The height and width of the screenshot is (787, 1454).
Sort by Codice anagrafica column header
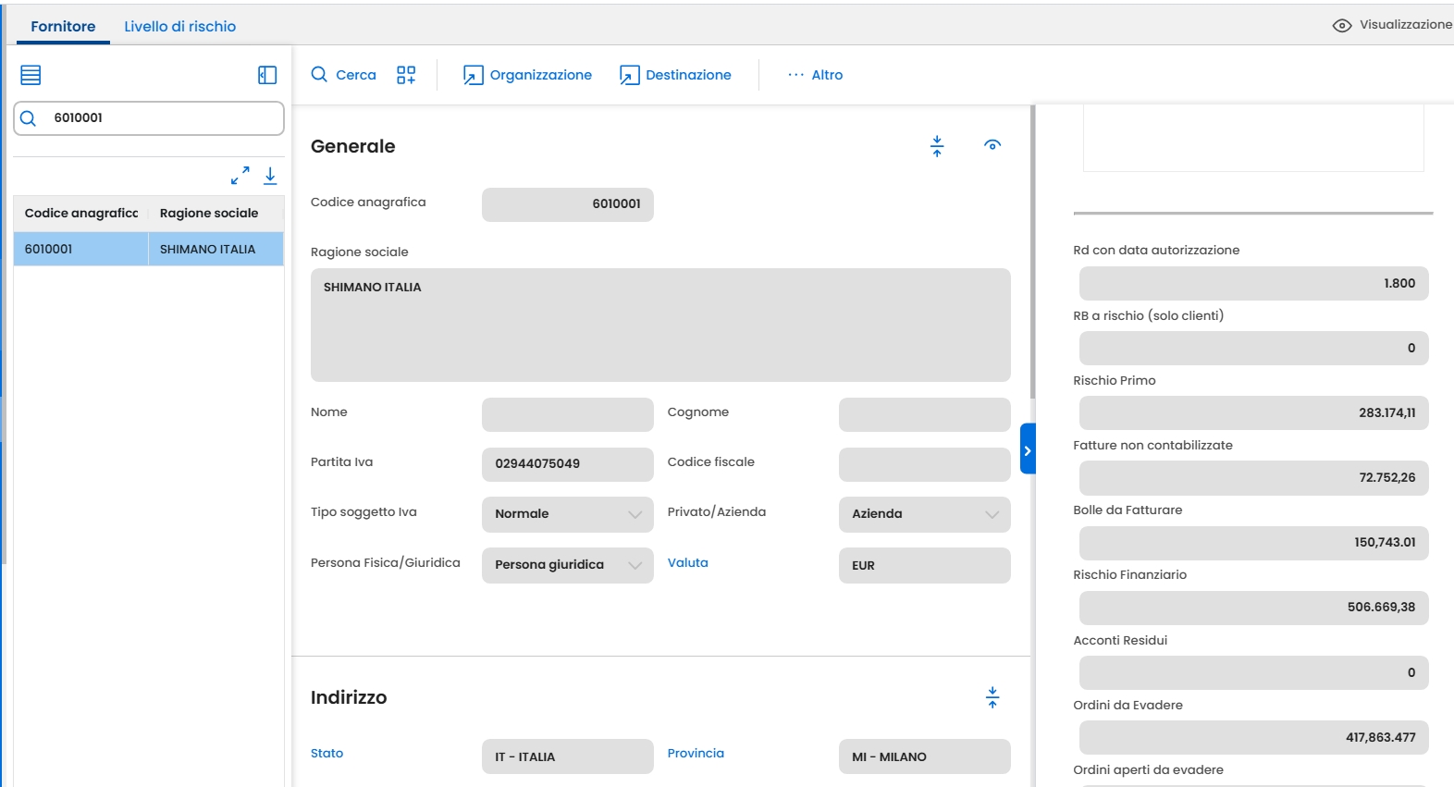81,213
